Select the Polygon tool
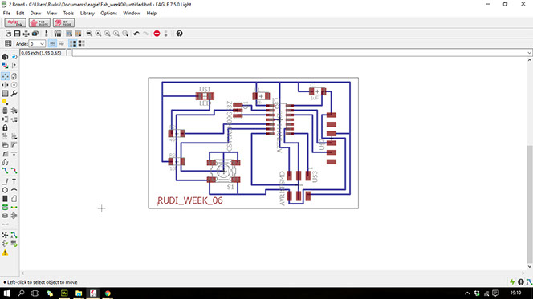533x299 pixels. click(14, 199)
